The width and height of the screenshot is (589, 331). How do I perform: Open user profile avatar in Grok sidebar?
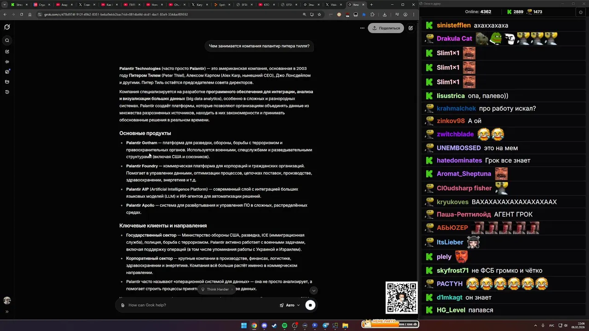click(7, 300)
